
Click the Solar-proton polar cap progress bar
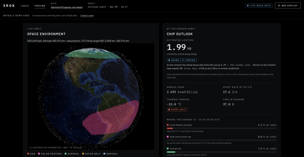click(x=222, y=140)
